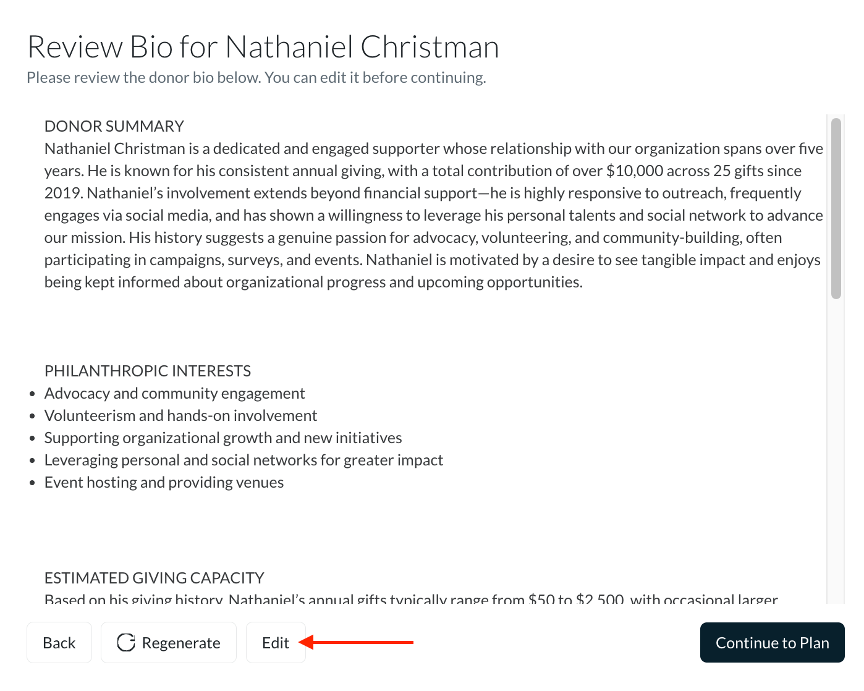Image resolution: width=864 pixels, height=691 pixels.
Task: Click 'Advocacy and community engagement' bullet
Action: pos(175,393)
